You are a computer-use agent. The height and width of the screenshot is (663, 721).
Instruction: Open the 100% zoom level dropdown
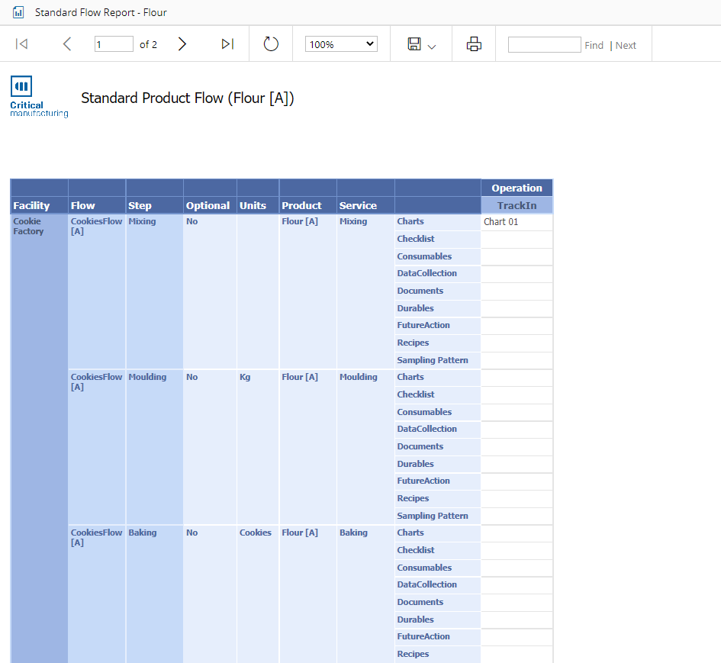tap(341, 44)
